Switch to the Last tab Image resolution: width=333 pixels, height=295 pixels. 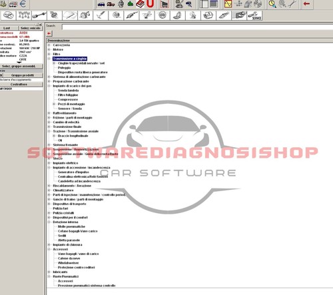click(7, 28)
